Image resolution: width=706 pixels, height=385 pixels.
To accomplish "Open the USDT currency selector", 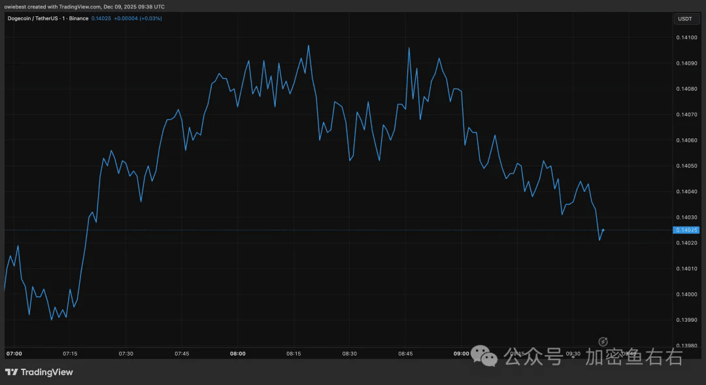I will tap(685, 19).
